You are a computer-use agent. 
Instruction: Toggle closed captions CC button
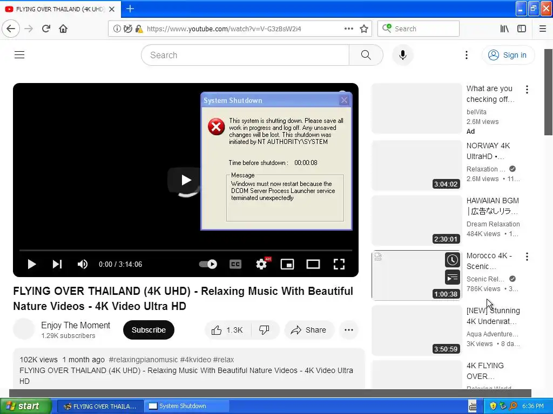(x=235, y=264)
